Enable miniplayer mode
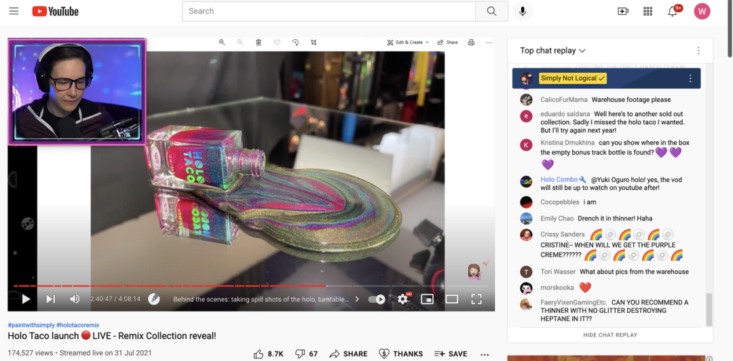The image size is (733, 361). click(x=427, y=299)
